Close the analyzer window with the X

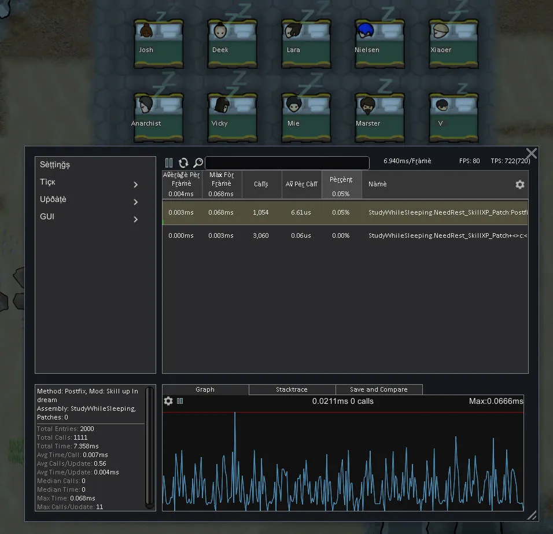coord(531,153)
